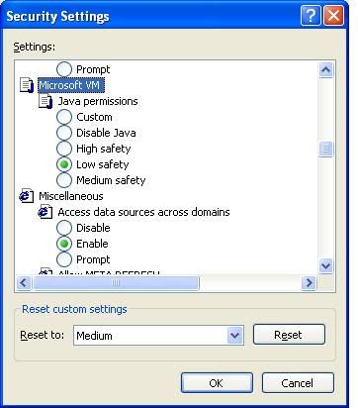Viewport: 358px width, 408px height.
Task: Select the Custom Java permissions option
Action: pos(64,117)
